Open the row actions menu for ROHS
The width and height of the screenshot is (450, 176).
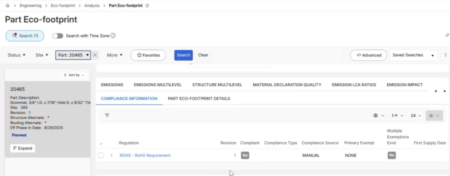[x=112, y=155]
